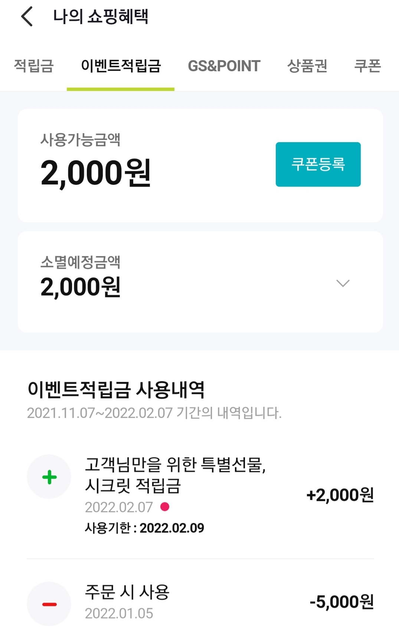Tap the back arrow icon
The image size is (399, 632).
pyautogui.click(x=27, y=17)
